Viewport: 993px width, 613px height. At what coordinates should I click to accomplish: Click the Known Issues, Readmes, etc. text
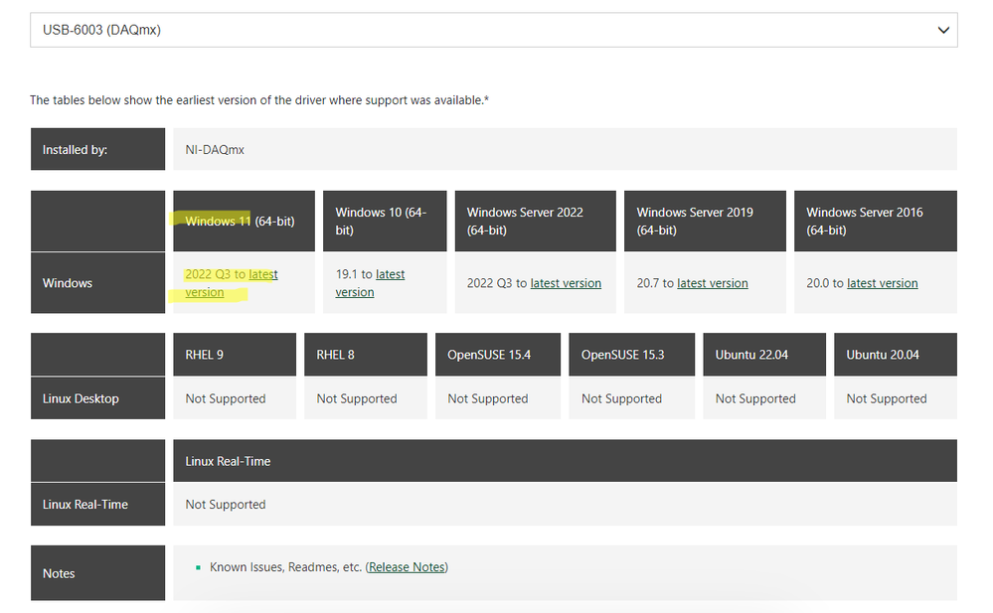tap(285, 566)
